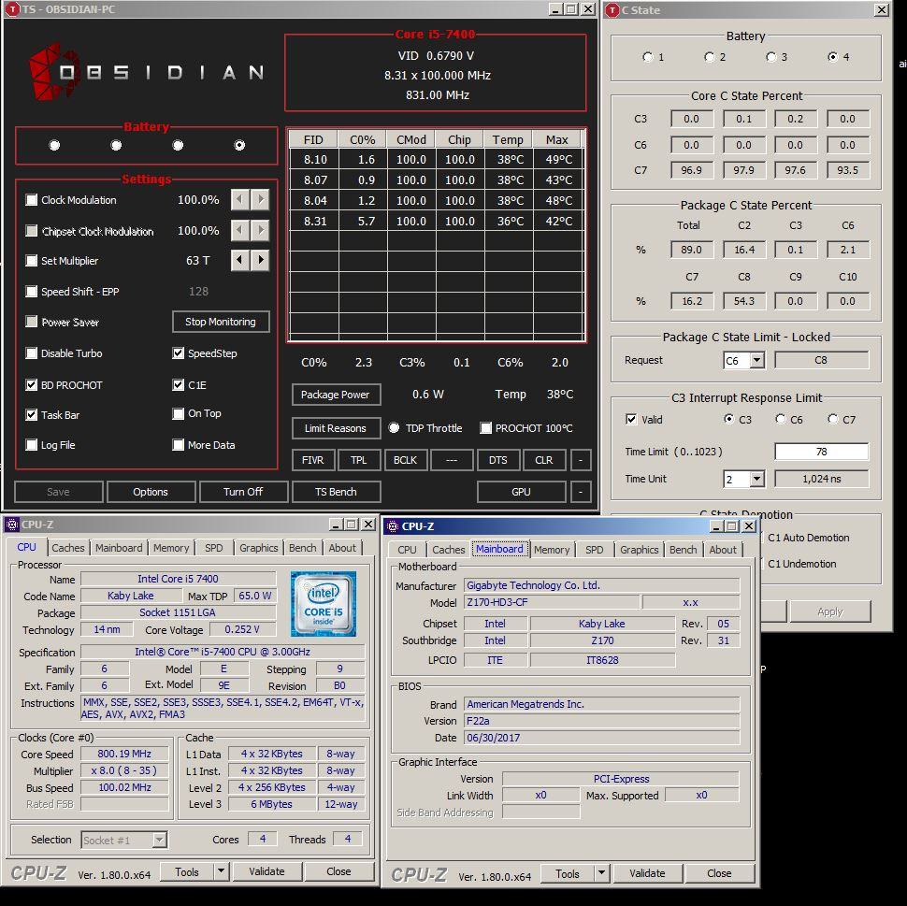Select Battery profile 3 in C State window
This screenshot has width=907, height=906.
click(x=770, y=57)
